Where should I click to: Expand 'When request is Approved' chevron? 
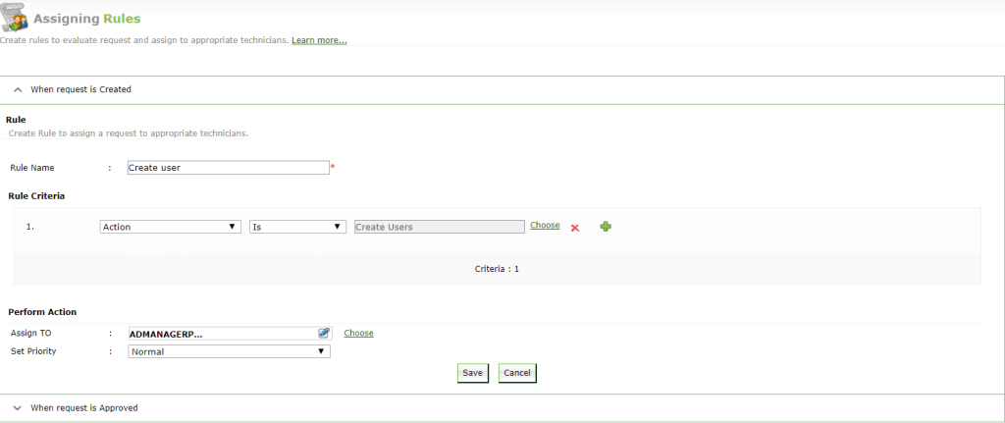(18, 407)
